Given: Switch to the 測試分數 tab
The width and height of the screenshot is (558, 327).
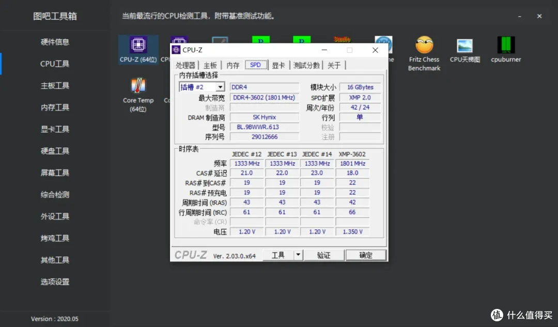Looking at the screenshot, I should point(306,65).
